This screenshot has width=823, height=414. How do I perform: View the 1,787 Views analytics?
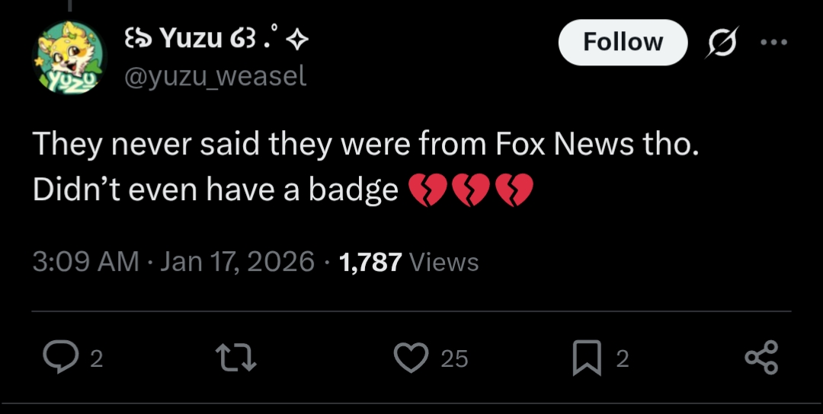pyautogui.click(x=409, y=262)
